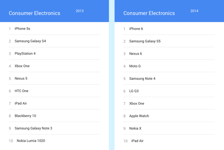Viewport: 224px width, 150px height.
Task: Open the LG G3 list item
Action: [x=134, y=91]
